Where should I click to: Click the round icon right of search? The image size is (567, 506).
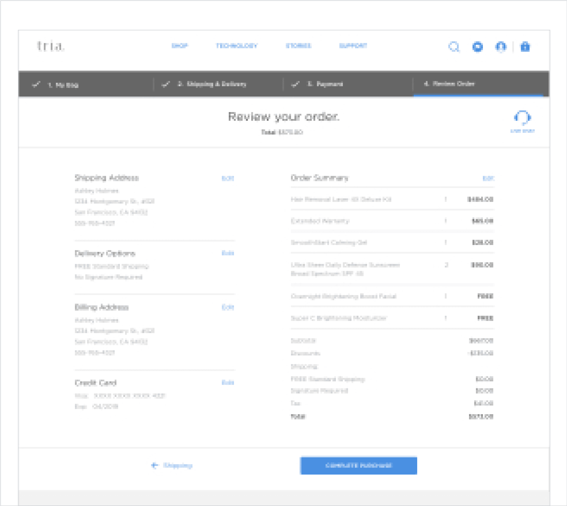[477, 47]
